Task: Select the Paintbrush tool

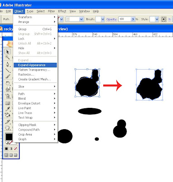Action: point(8,76)
